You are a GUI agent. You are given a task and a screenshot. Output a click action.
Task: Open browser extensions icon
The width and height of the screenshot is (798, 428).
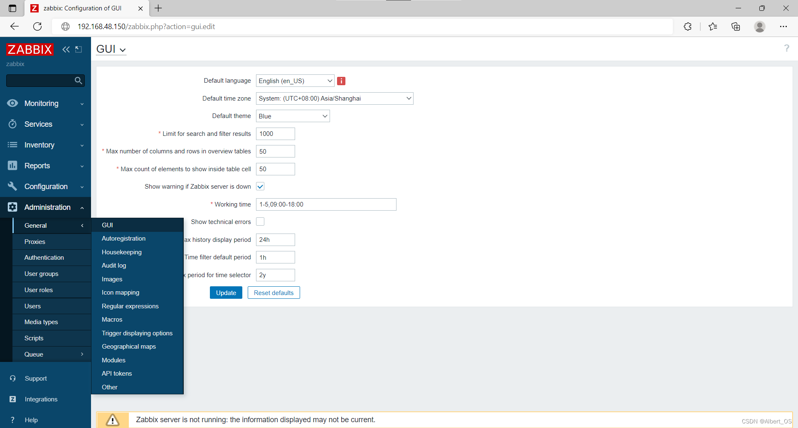pos(687,27)
